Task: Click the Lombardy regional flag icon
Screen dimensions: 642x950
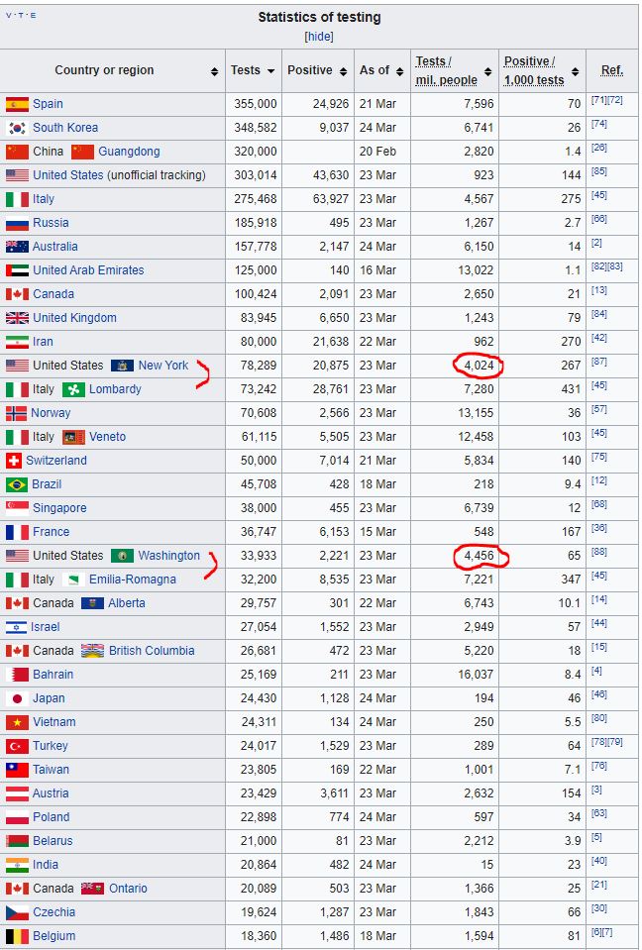Action: point(73,389)
